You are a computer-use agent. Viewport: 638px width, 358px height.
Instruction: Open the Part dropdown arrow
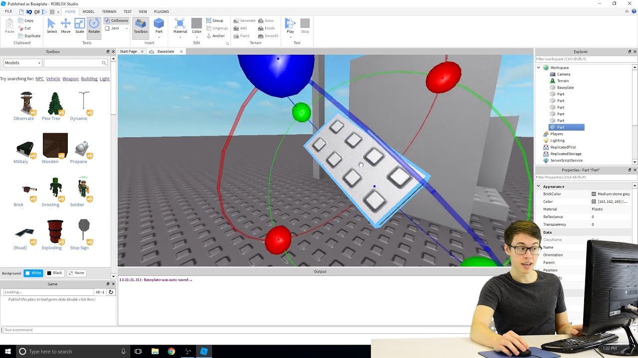click(159, 36)
